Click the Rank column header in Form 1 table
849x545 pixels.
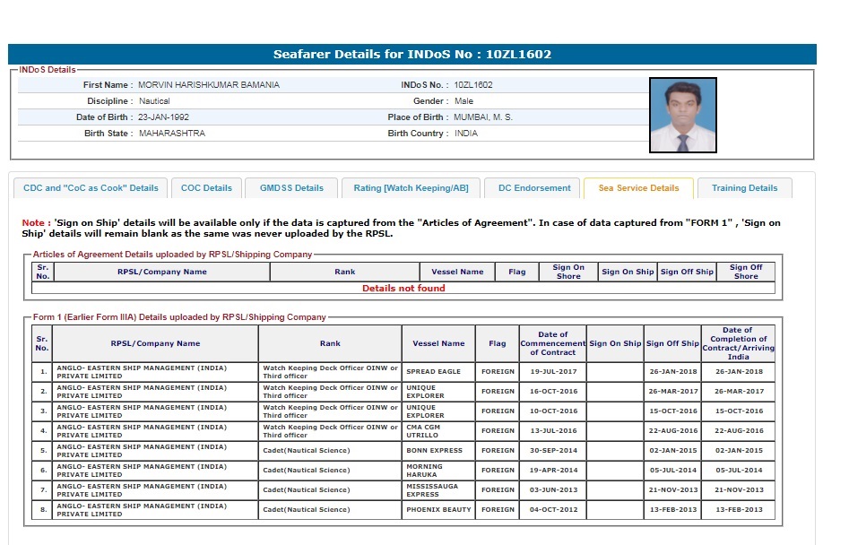tap(330, 343)
